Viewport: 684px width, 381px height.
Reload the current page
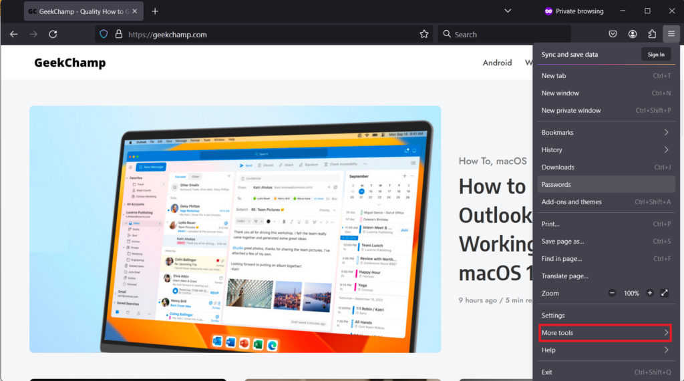click(53, 34)
